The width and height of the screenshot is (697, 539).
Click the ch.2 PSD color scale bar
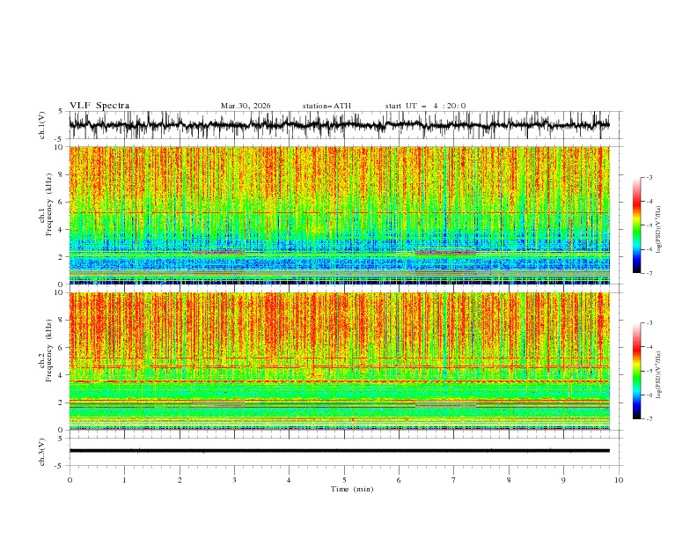pos(636,371)
